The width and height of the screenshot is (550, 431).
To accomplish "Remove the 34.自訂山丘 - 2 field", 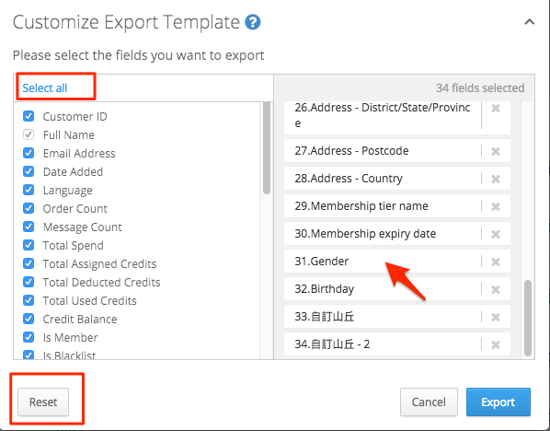I will (x=496, y=345).
